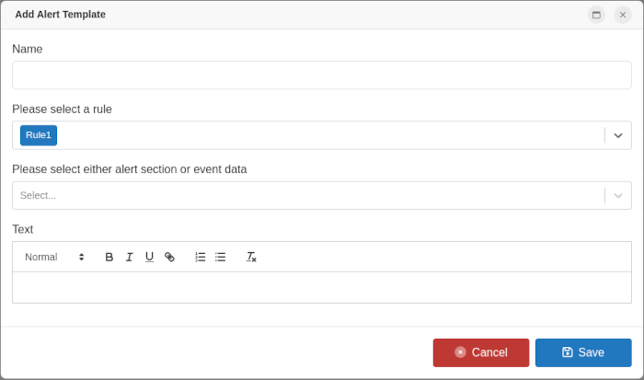Image resolution: width=644 pixels, height=380 pixels.
Task: Apply underline formatting to text
Action: click(x=149, y=257)
